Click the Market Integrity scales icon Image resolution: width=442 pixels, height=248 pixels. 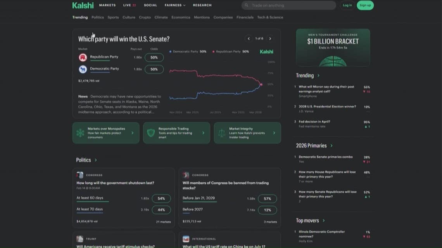point(222,133)
